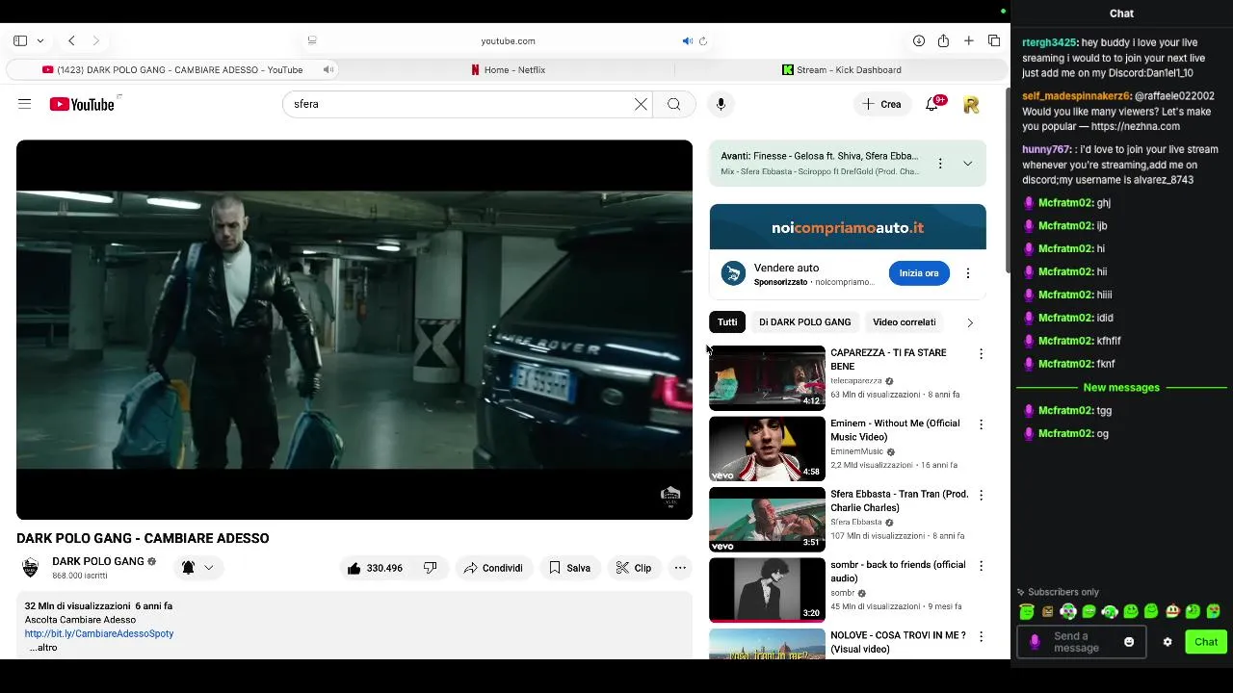1233x693 pixels.
Task: Select 'Video correlati' filter chip
Action: pyautogui.click(x=905, y=322)
